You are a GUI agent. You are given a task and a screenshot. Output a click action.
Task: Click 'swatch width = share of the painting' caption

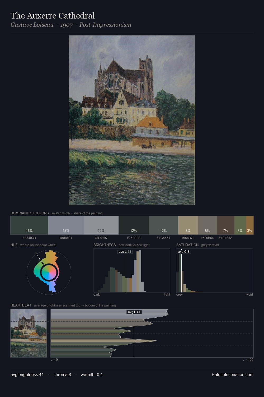click(x=77, y=213)
